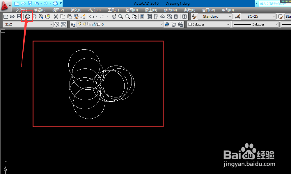
Task: Open the 文件(F) menu
Action: pos(21,10)
